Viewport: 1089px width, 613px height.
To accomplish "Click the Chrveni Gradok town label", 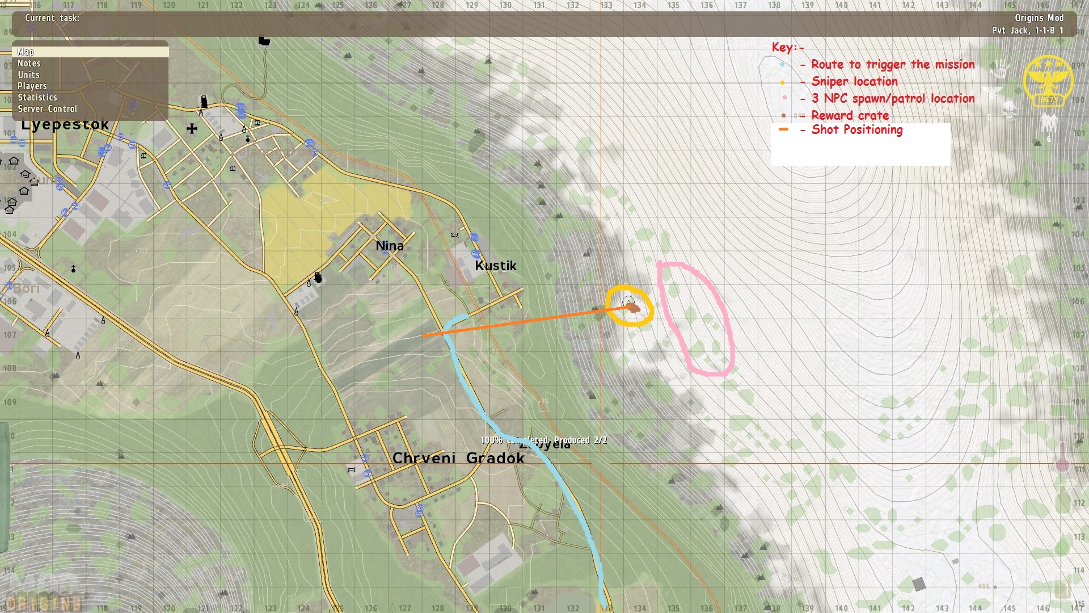I will coord(458,458).
